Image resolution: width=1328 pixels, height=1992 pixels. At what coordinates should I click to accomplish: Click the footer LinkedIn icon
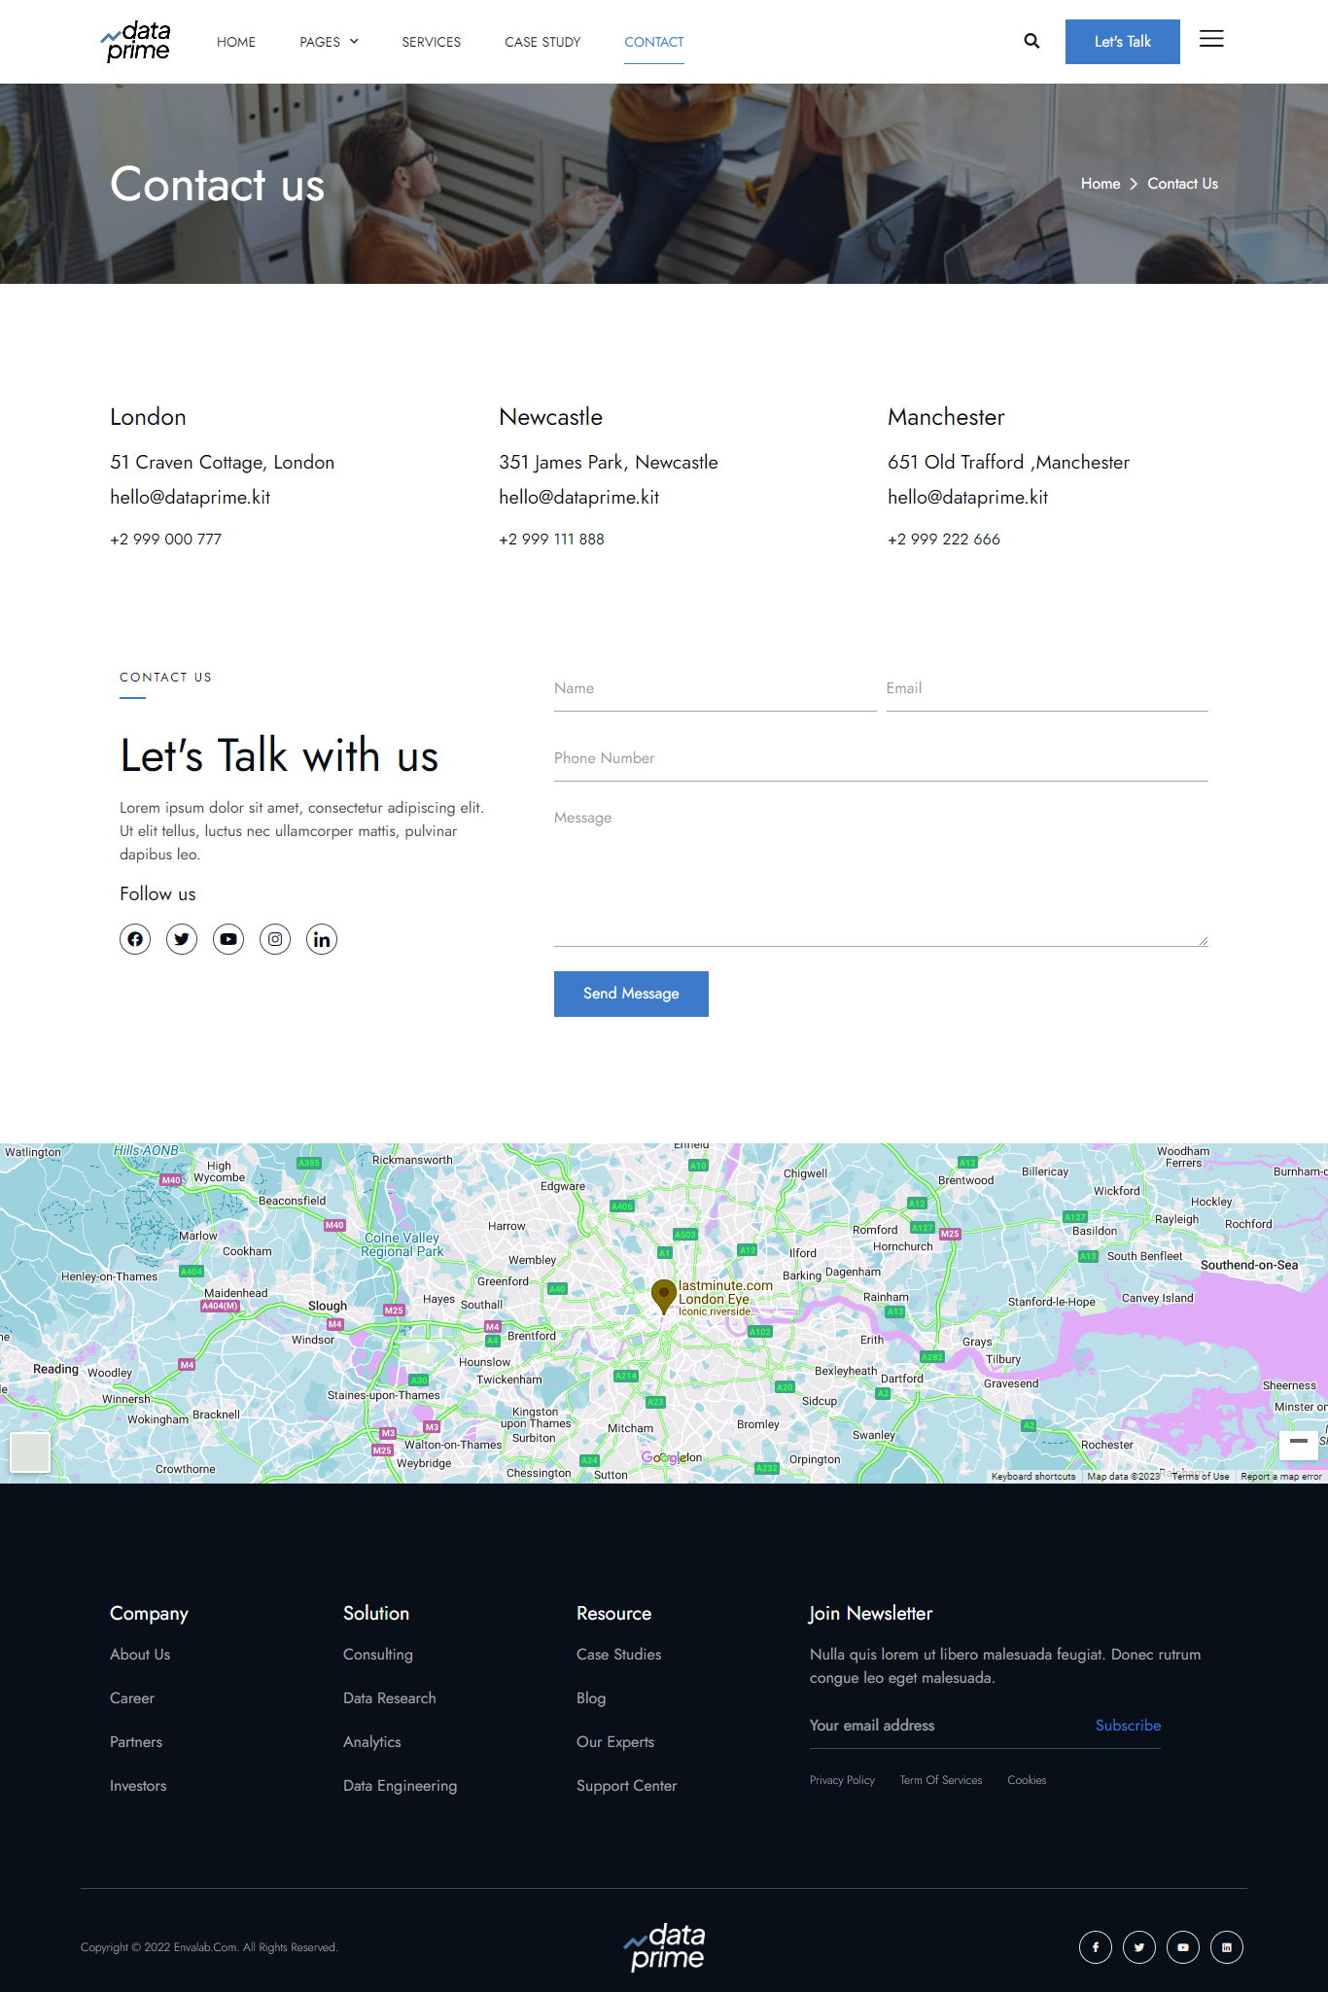pos(1227,1947)
